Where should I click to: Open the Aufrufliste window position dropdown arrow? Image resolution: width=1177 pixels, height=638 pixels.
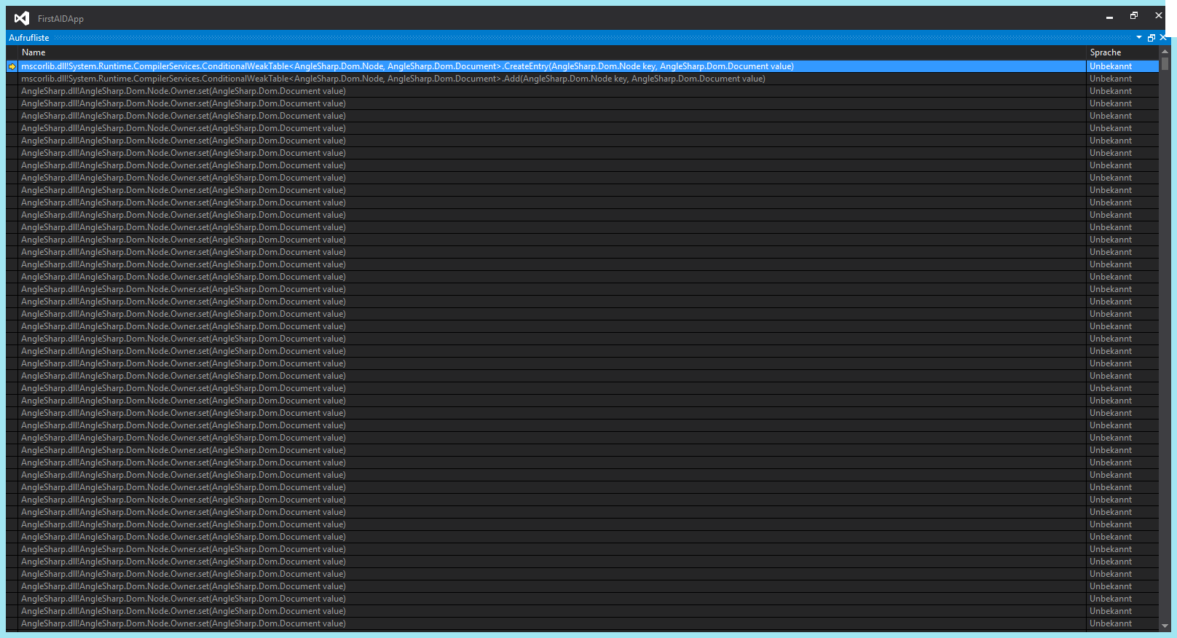coord(1139,37)
